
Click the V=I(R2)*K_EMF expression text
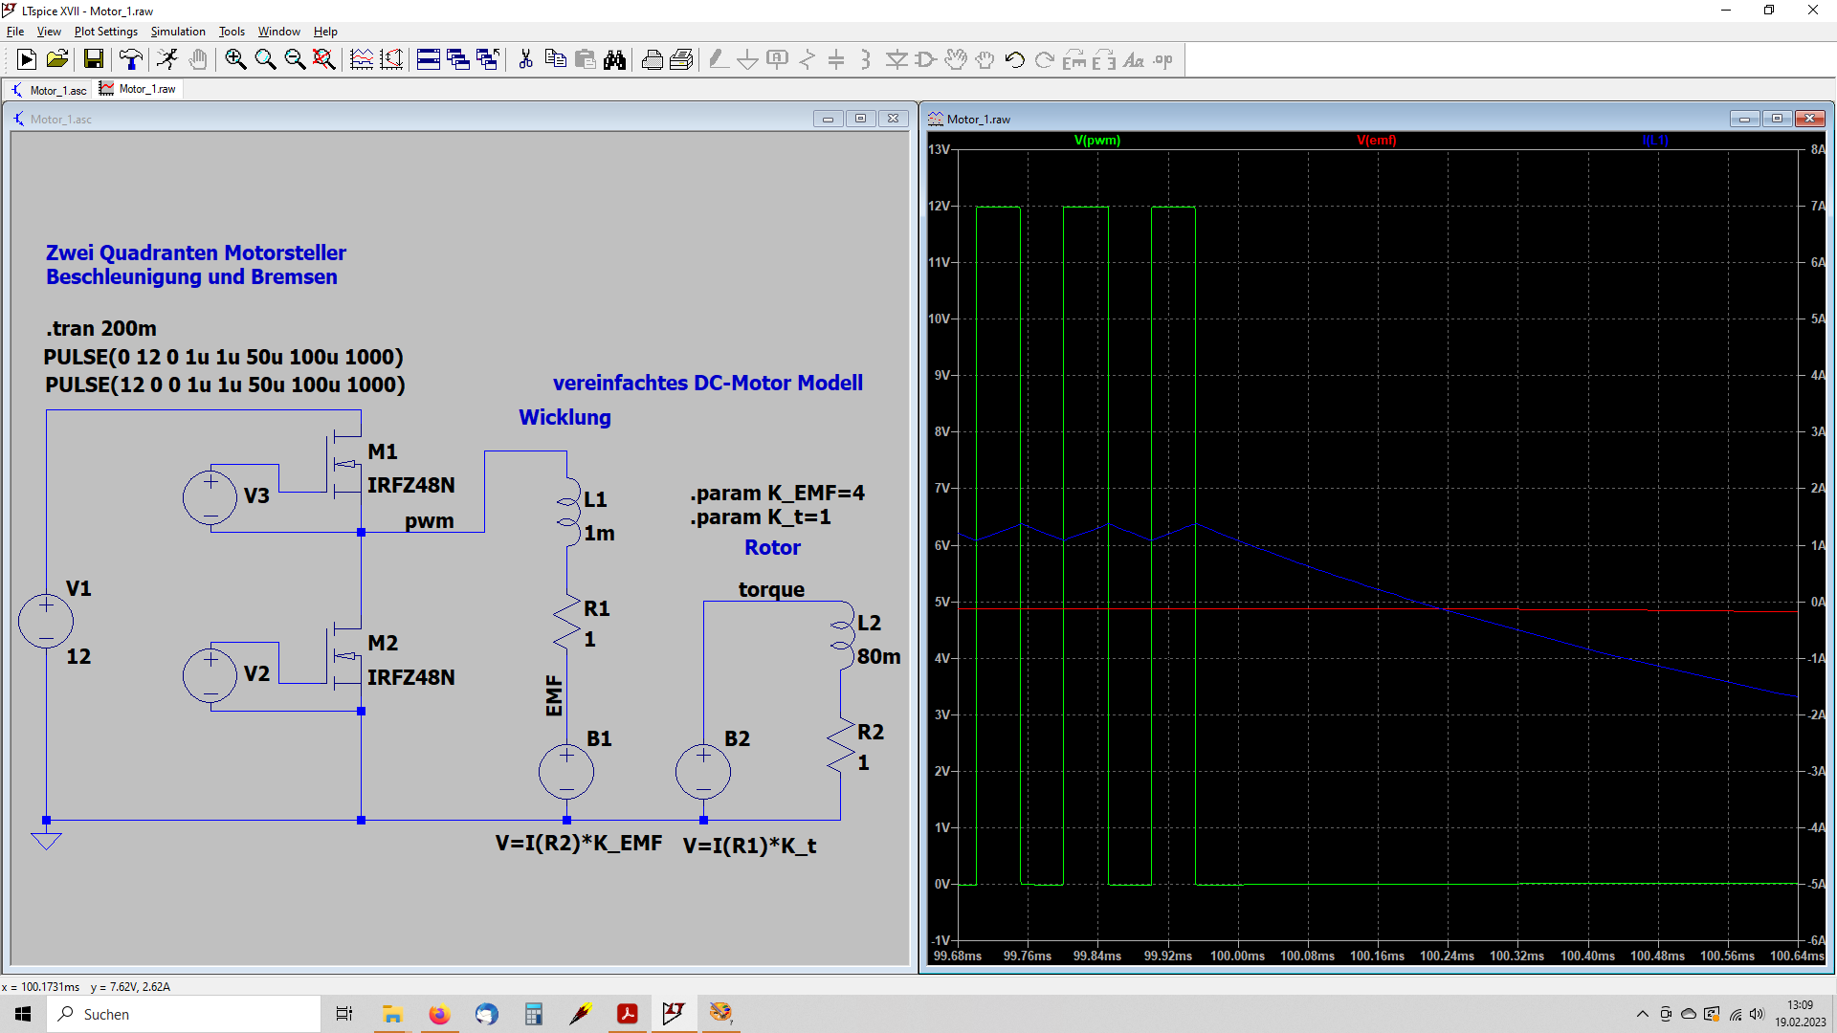pos(579,843)
